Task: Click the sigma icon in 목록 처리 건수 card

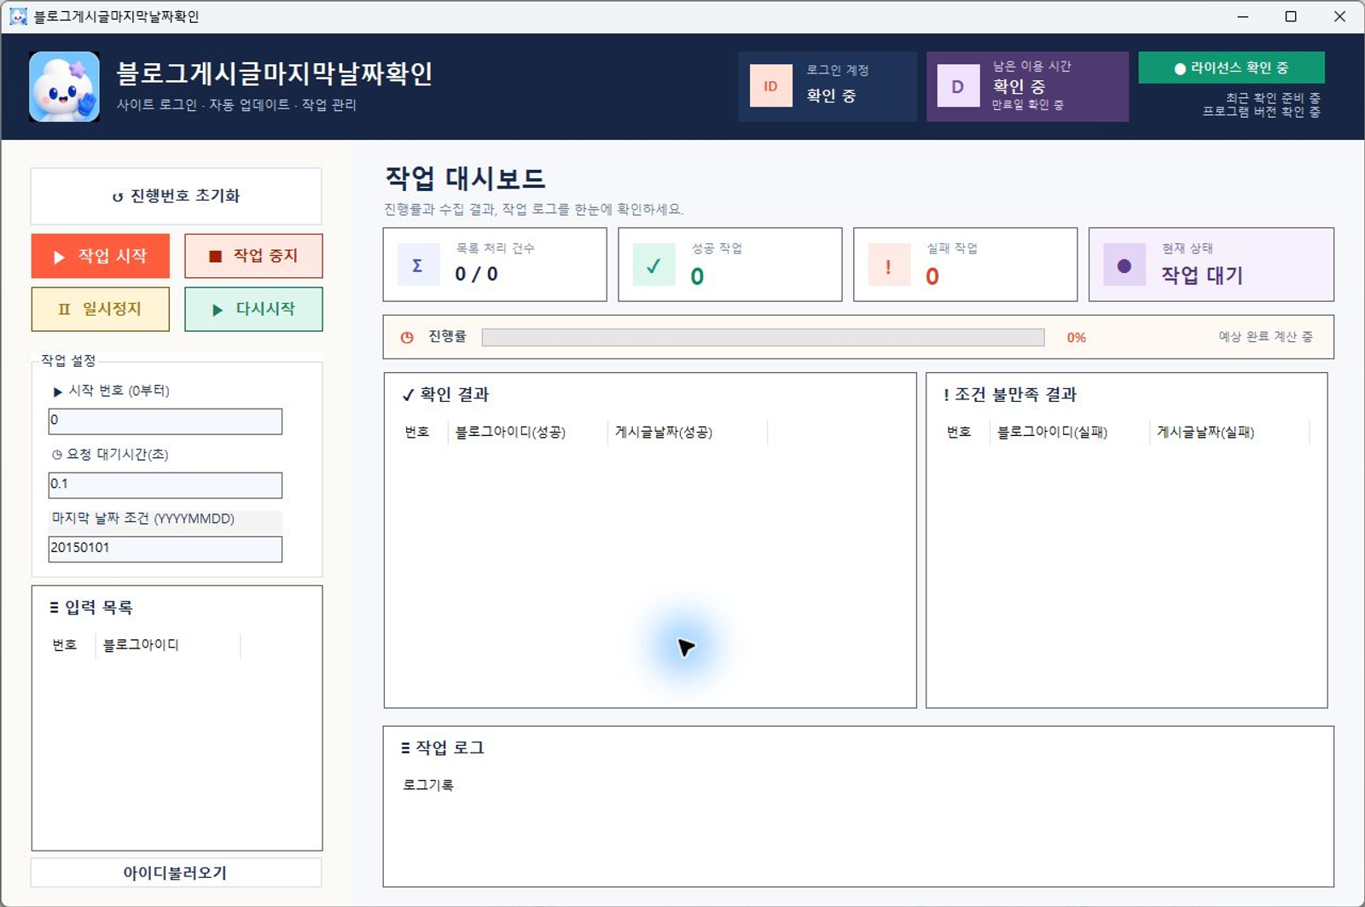Action: tap(418, 265)
